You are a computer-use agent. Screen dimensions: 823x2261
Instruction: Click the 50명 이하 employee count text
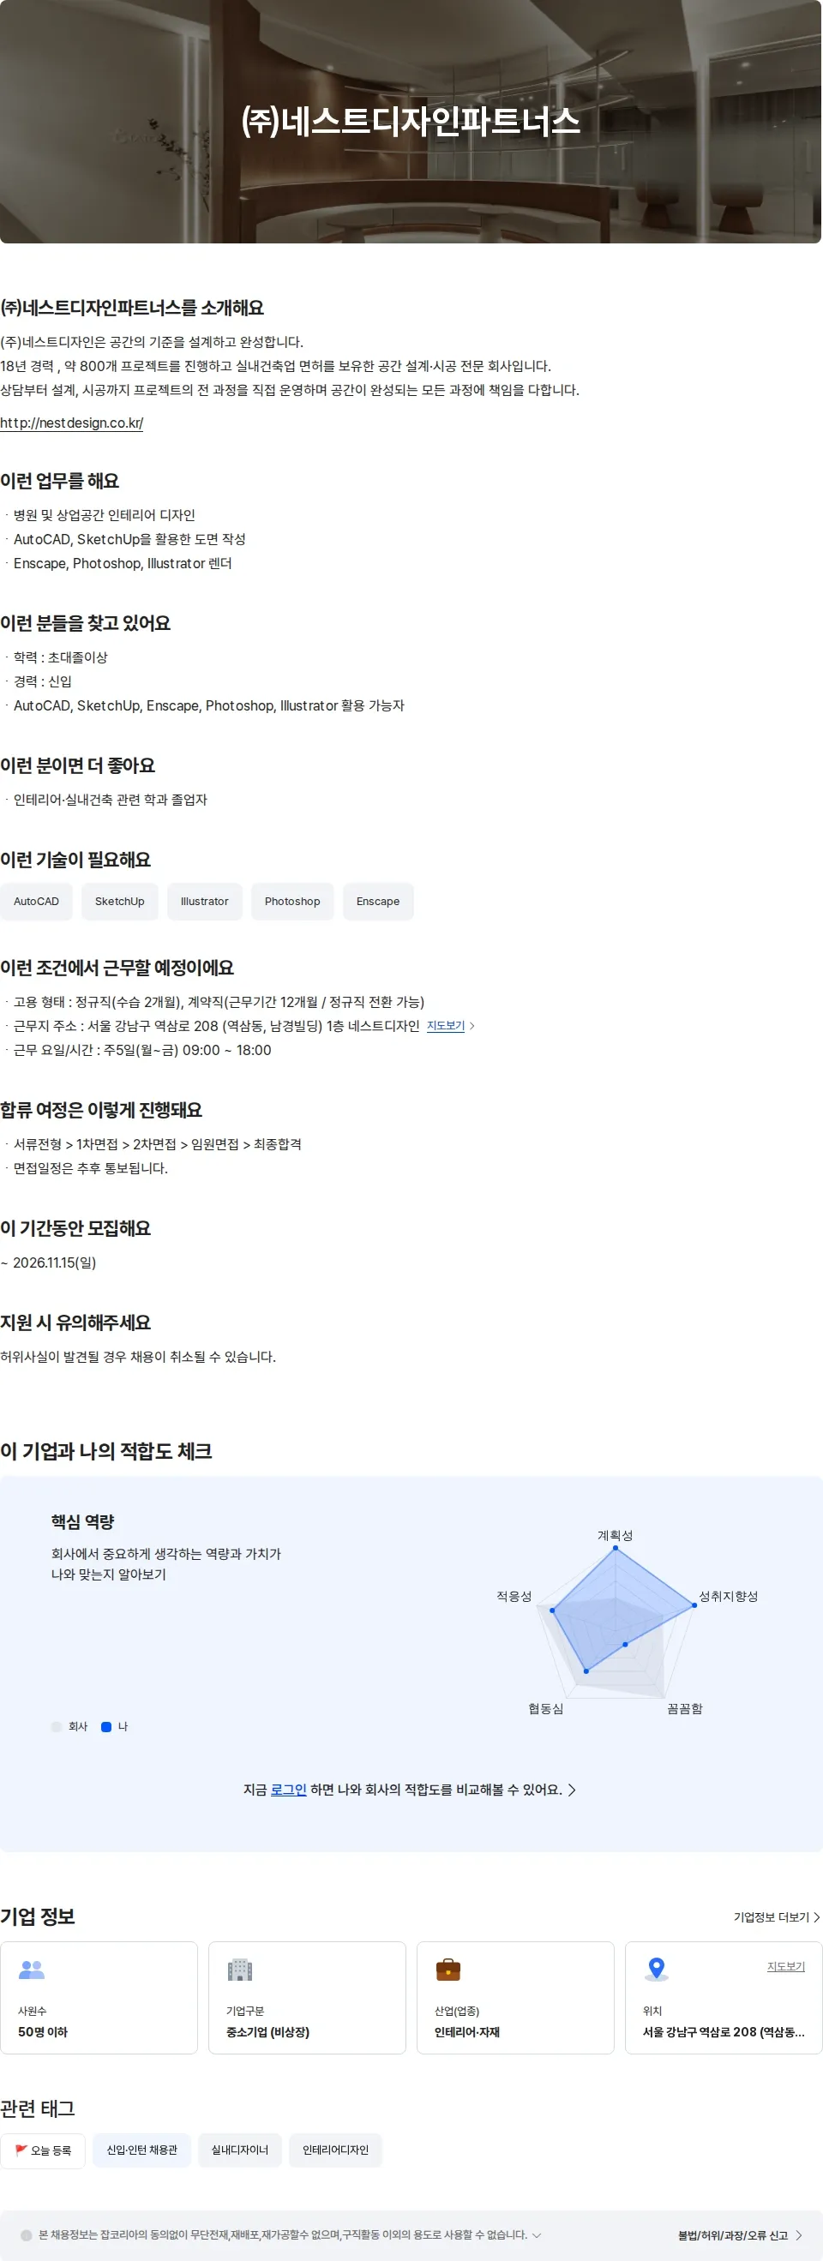click(x=43, y=2032)
